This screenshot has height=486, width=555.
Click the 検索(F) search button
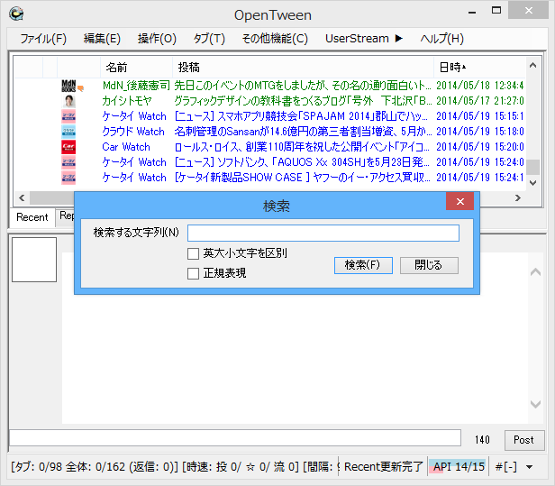(x=363, y=265)
